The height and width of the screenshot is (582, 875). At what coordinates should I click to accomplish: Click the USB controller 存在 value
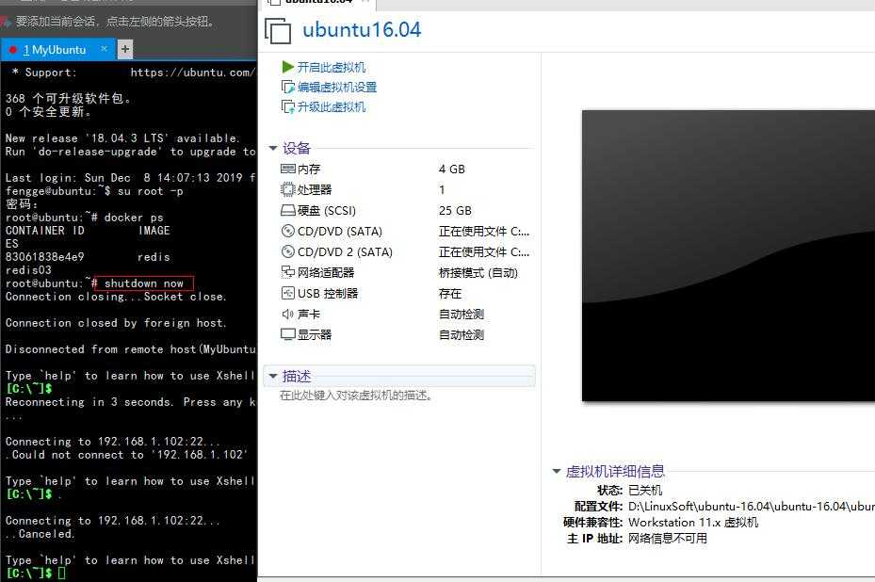(450, 294)
